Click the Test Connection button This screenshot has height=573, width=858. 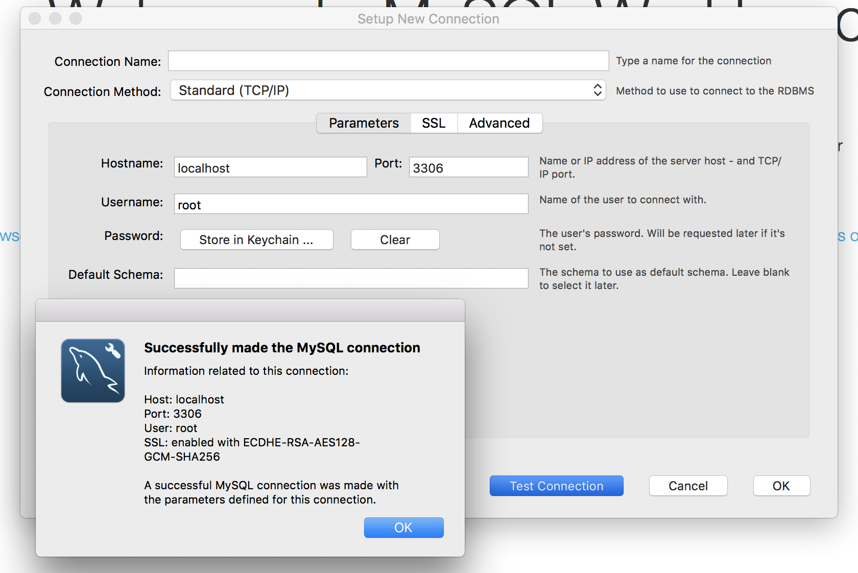[x=557, y=486]
